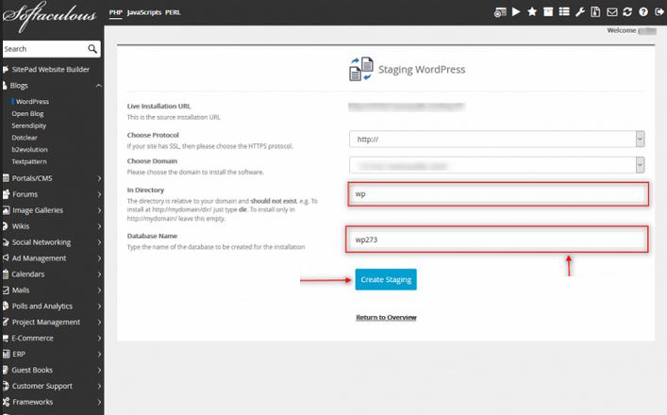Switch to the PERL tab
This screenshot has height=415, width=667.
(173, 12)
